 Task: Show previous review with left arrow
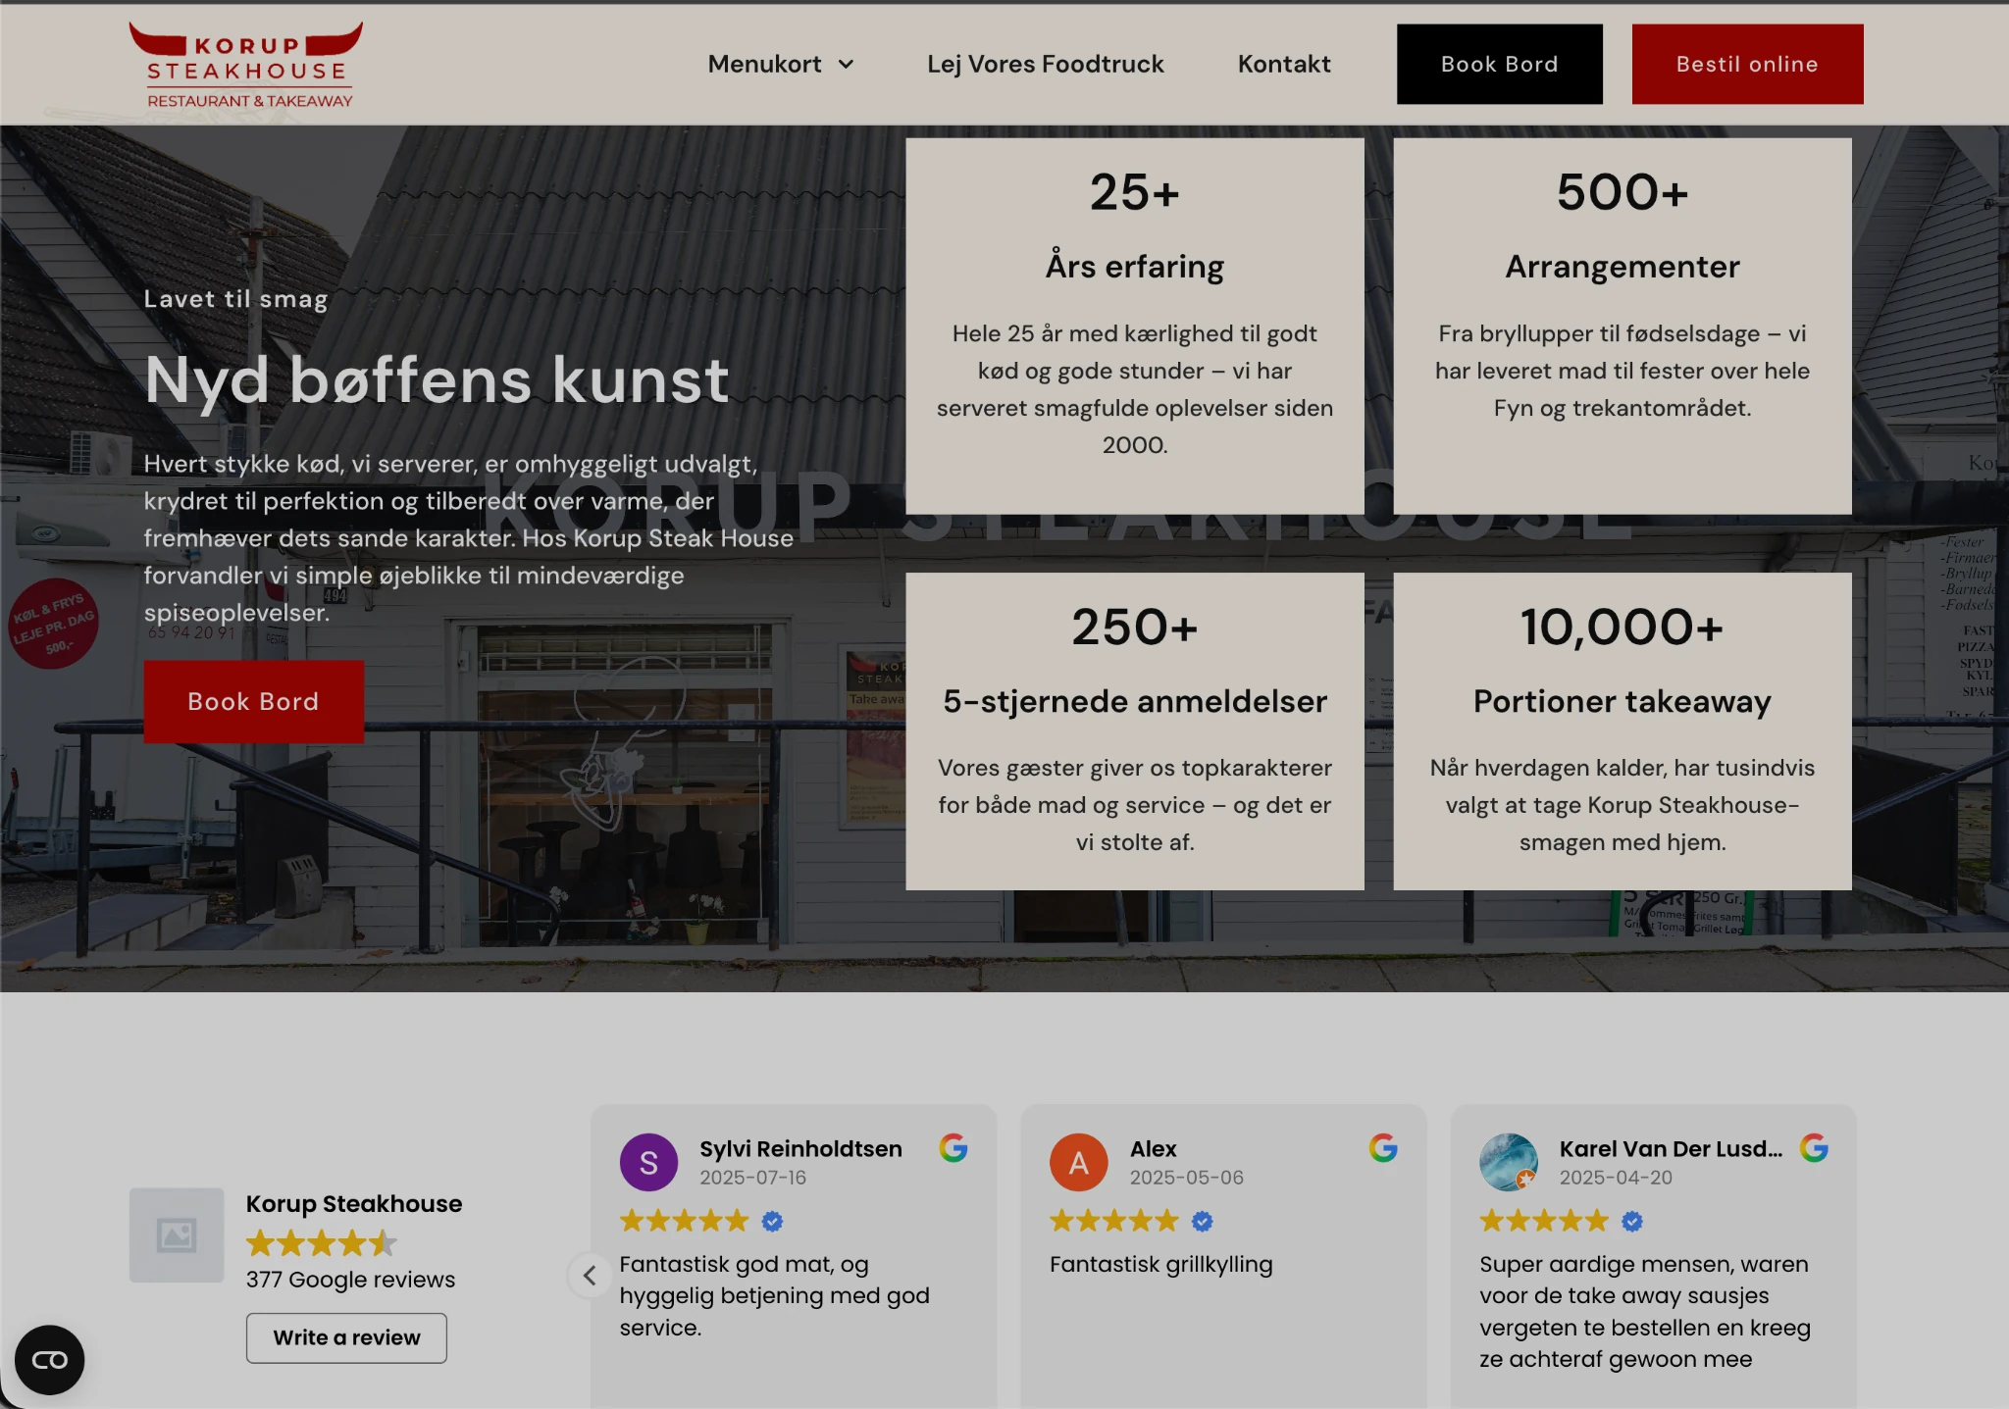click(590, 1275)
